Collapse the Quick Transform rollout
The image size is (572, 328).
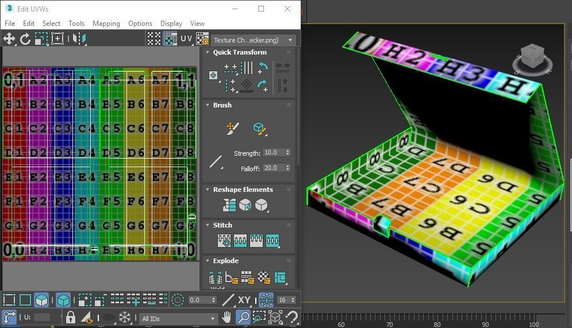tap(207, 52)
